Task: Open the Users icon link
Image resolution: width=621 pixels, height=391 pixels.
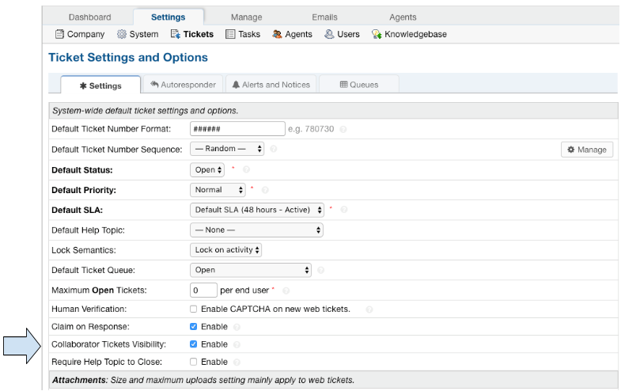Action: click(329, 34)
